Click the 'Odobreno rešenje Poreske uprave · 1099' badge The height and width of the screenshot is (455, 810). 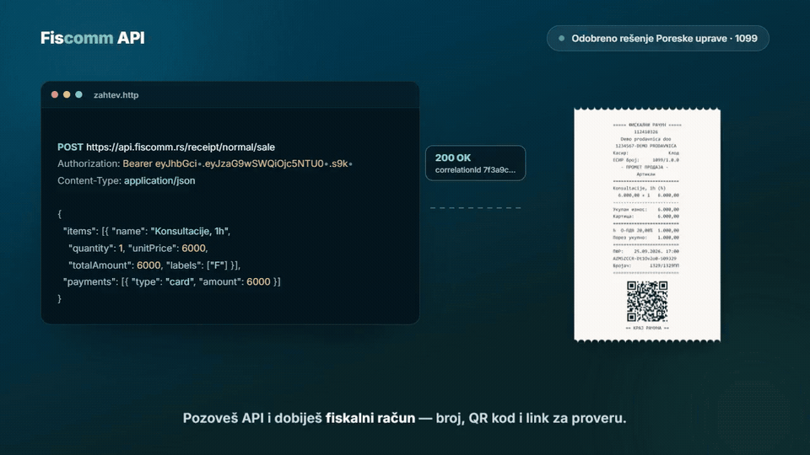(x=657, y=38)
